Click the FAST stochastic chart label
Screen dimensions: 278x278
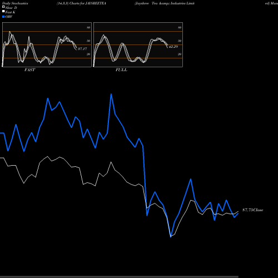pyautogui.click(x=29, y=70)
